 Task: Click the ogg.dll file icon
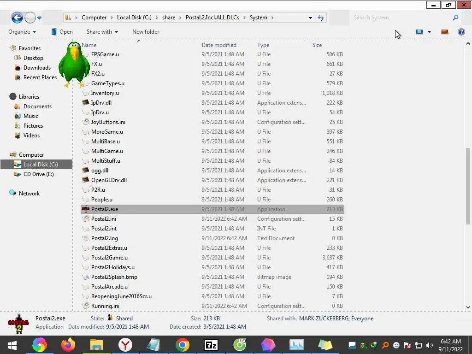[x=86, y=170]
